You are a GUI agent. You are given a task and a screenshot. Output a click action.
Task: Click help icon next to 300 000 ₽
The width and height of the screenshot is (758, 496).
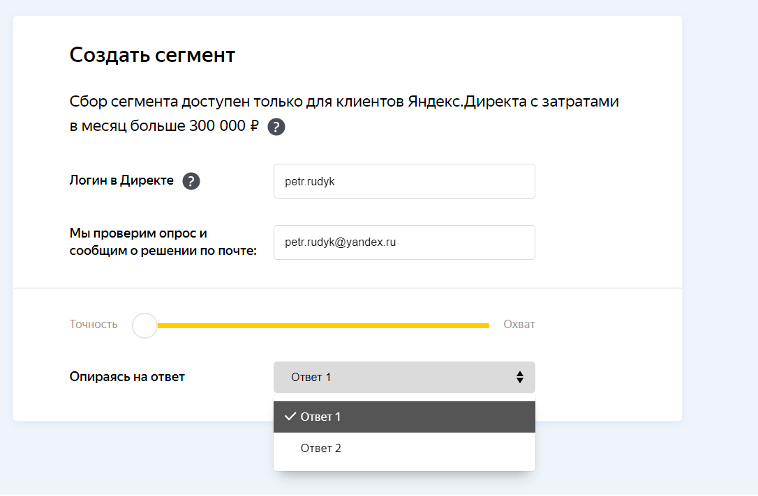pyautogui.click(x=276, y=127)
